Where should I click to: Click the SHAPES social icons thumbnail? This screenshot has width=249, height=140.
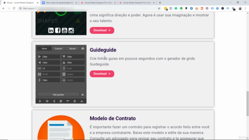(61, 23)
